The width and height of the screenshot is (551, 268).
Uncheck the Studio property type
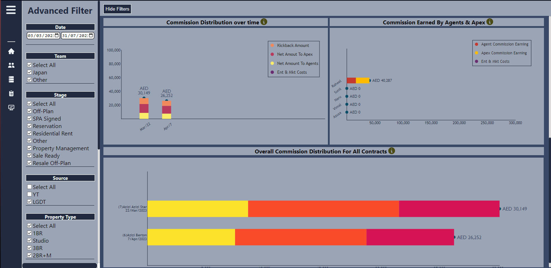[30, 240]
